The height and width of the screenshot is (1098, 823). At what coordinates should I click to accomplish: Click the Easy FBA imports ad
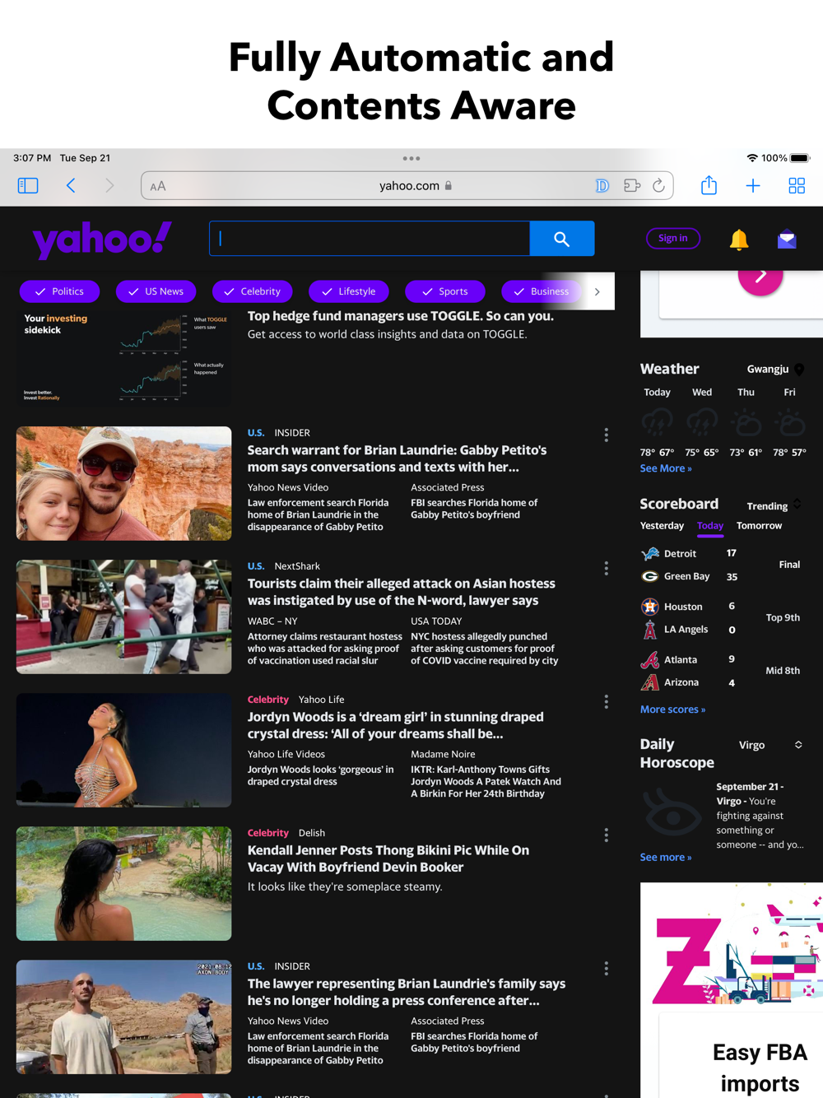click(x=732, y=990)
